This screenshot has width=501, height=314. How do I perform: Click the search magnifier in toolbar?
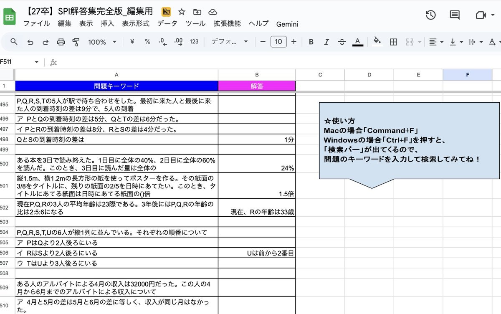(14, 42)
